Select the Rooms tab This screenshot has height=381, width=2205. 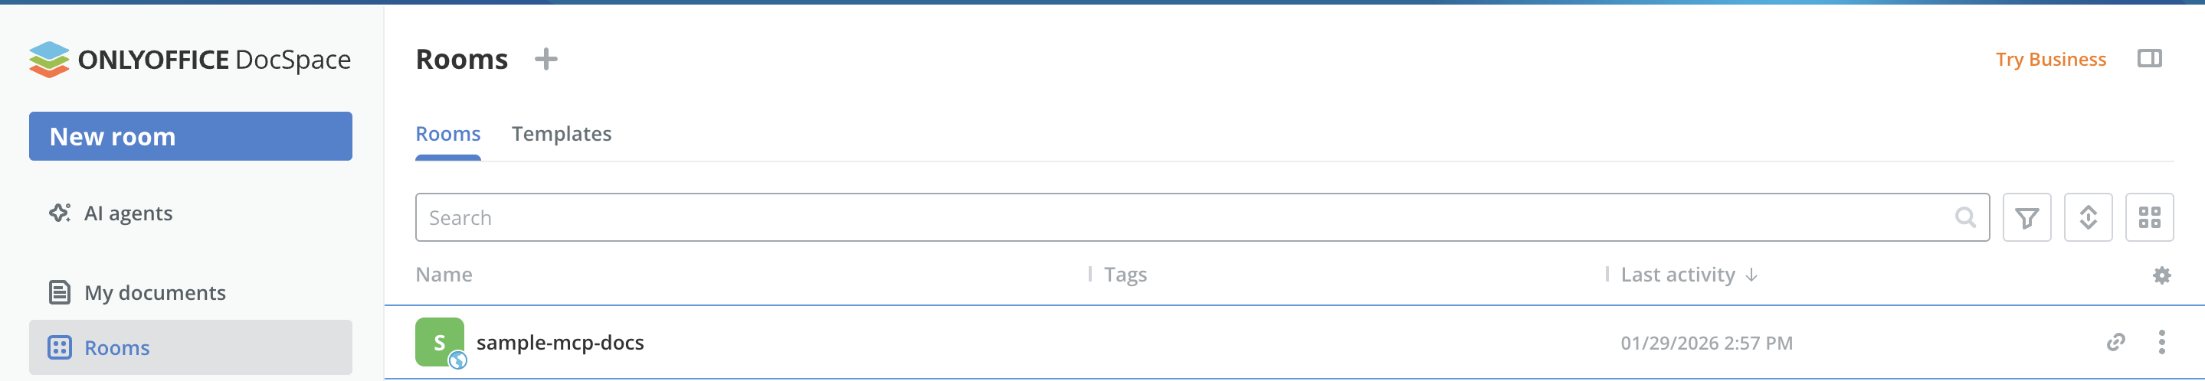(x=447, y=134)
